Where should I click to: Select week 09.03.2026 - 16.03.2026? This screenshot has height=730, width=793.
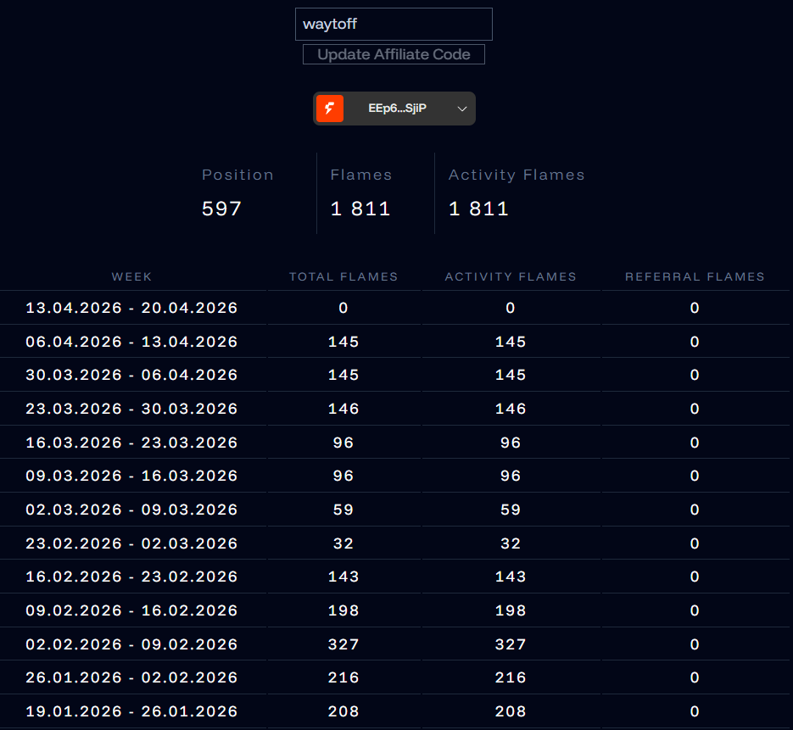click(131, 476)
